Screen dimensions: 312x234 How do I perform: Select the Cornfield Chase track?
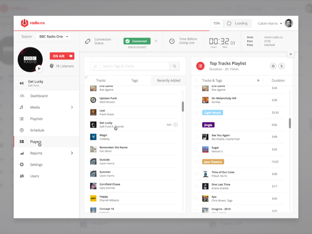[134, 186]
